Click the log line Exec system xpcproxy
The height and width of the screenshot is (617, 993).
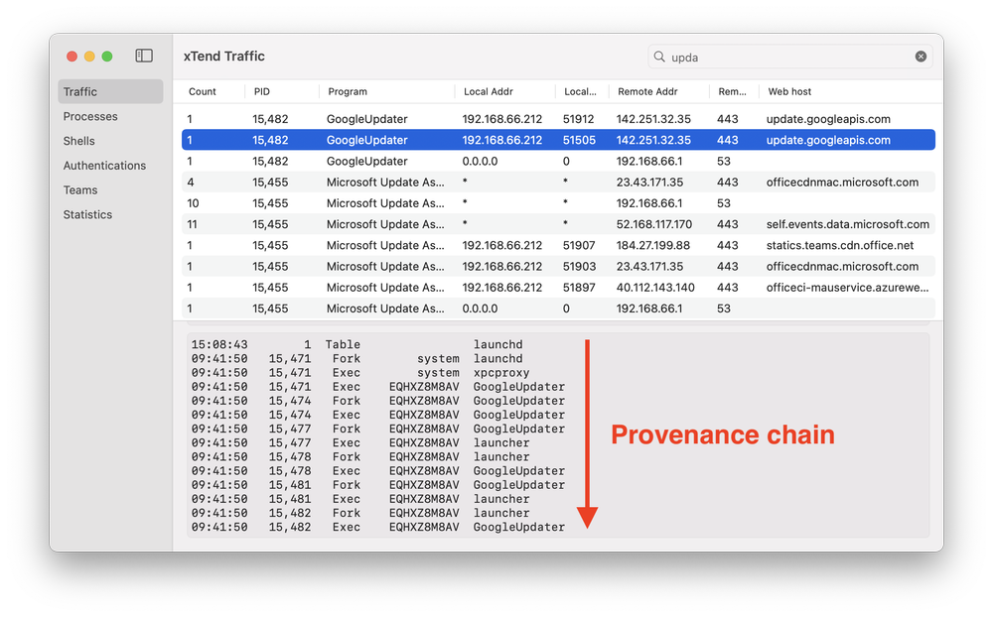(360, 373)
